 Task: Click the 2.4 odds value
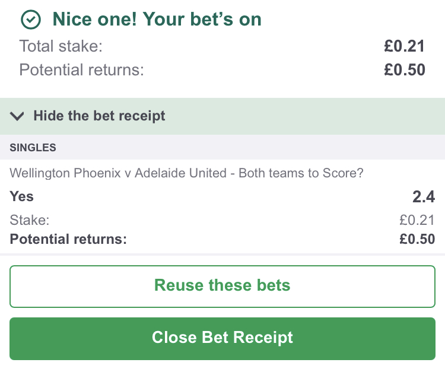(424, 196)
